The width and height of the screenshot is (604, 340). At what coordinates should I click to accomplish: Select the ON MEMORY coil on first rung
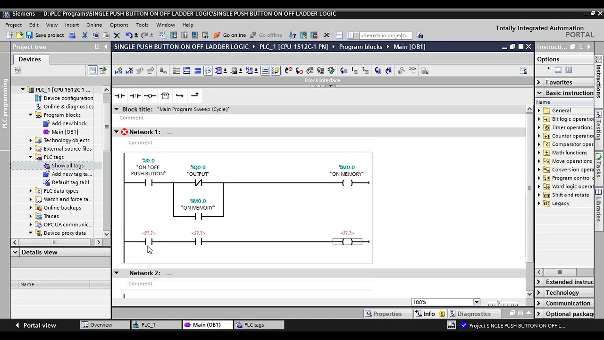pos(347,183)
